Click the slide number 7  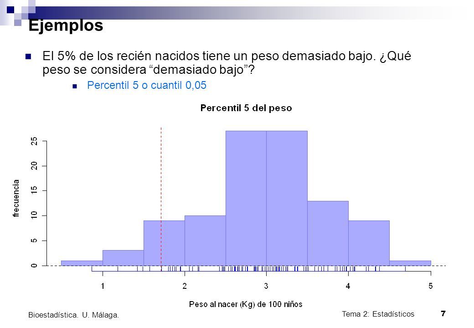click(443, 313)
